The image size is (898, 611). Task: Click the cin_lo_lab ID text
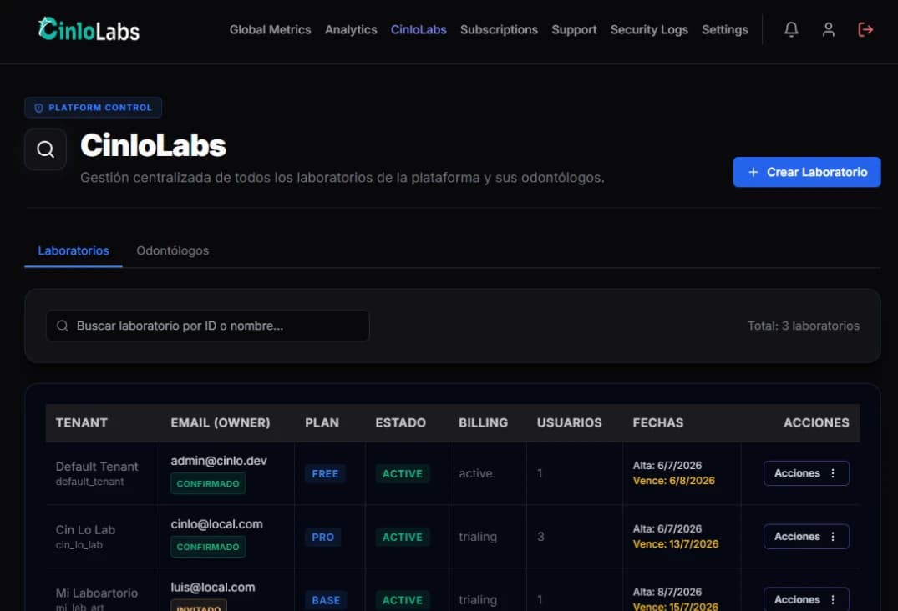coord(79,544)
